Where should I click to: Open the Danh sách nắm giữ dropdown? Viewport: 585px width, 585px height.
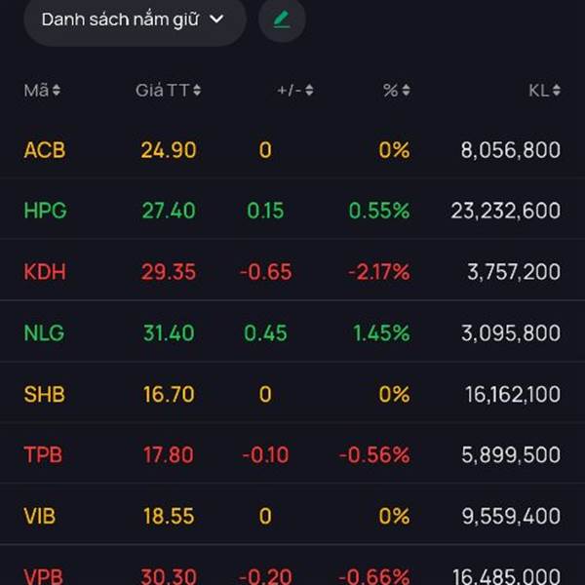click(134, 19)
